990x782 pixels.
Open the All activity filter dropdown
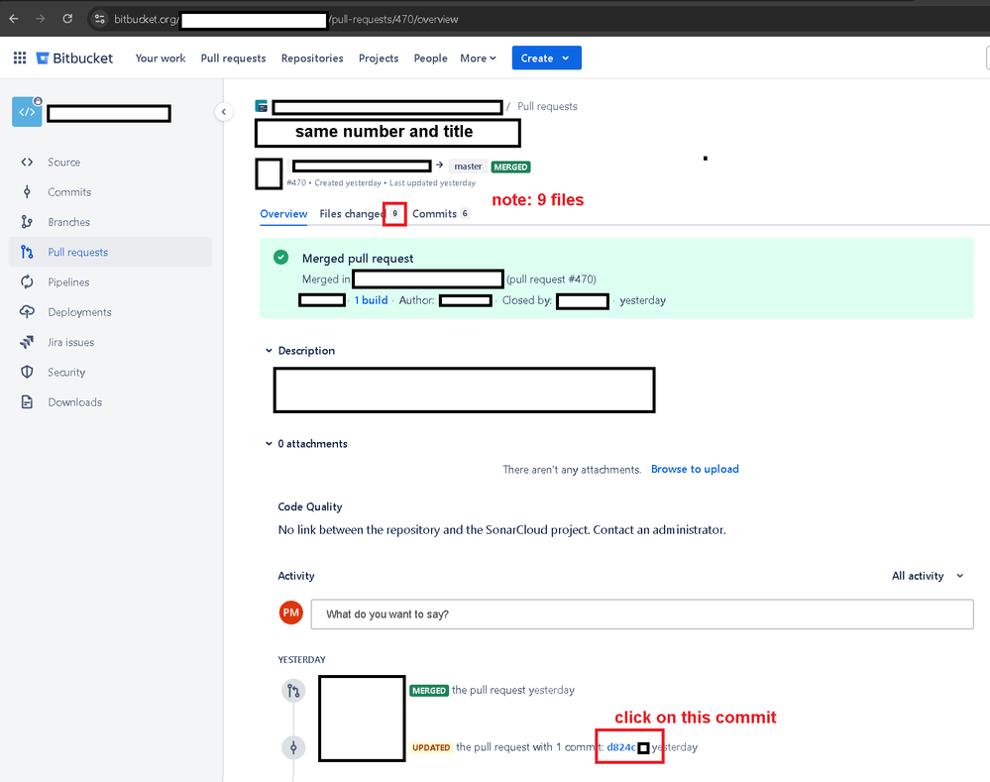[x=928, y=576]
